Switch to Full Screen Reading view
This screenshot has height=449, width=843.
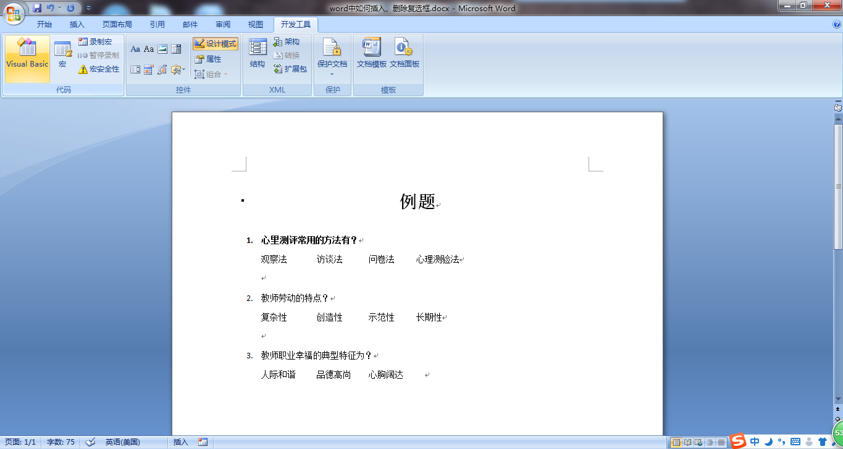(687, 442)
